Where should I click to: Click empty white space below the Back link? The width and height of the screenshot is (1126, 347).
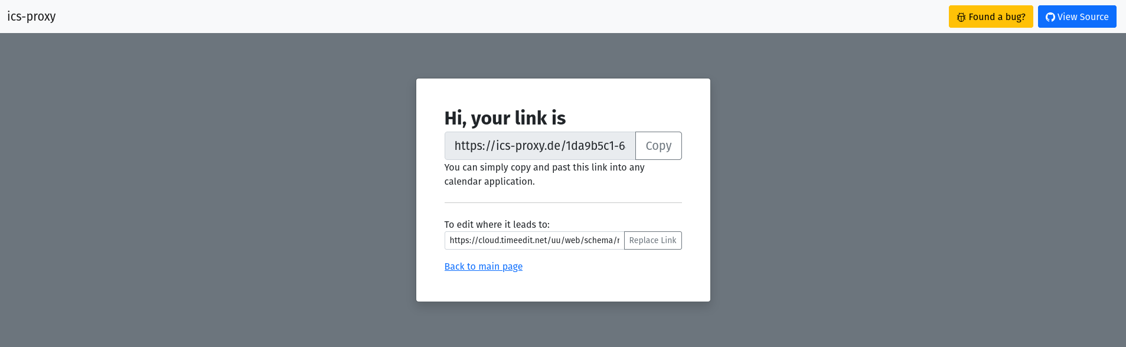click(x=563, y=287)
